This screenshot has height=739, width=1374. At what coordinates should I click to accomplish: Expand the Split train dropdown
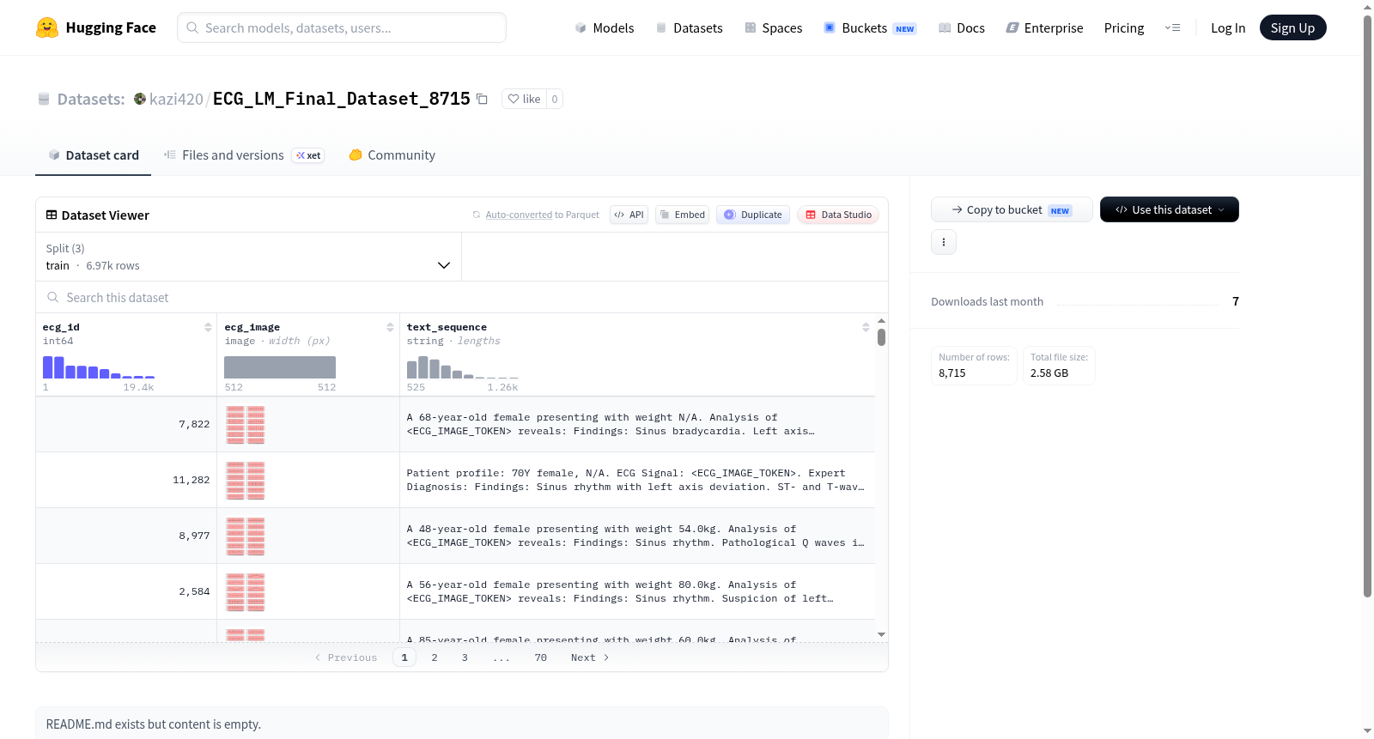pyautogui.click(x=248, y=257)
